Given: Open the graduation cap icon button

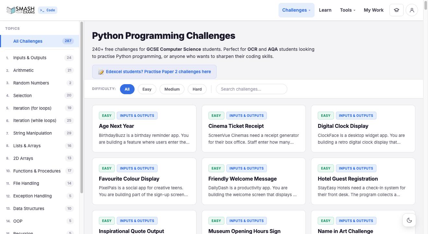Looking at the screenshot, I should (396, 10).
